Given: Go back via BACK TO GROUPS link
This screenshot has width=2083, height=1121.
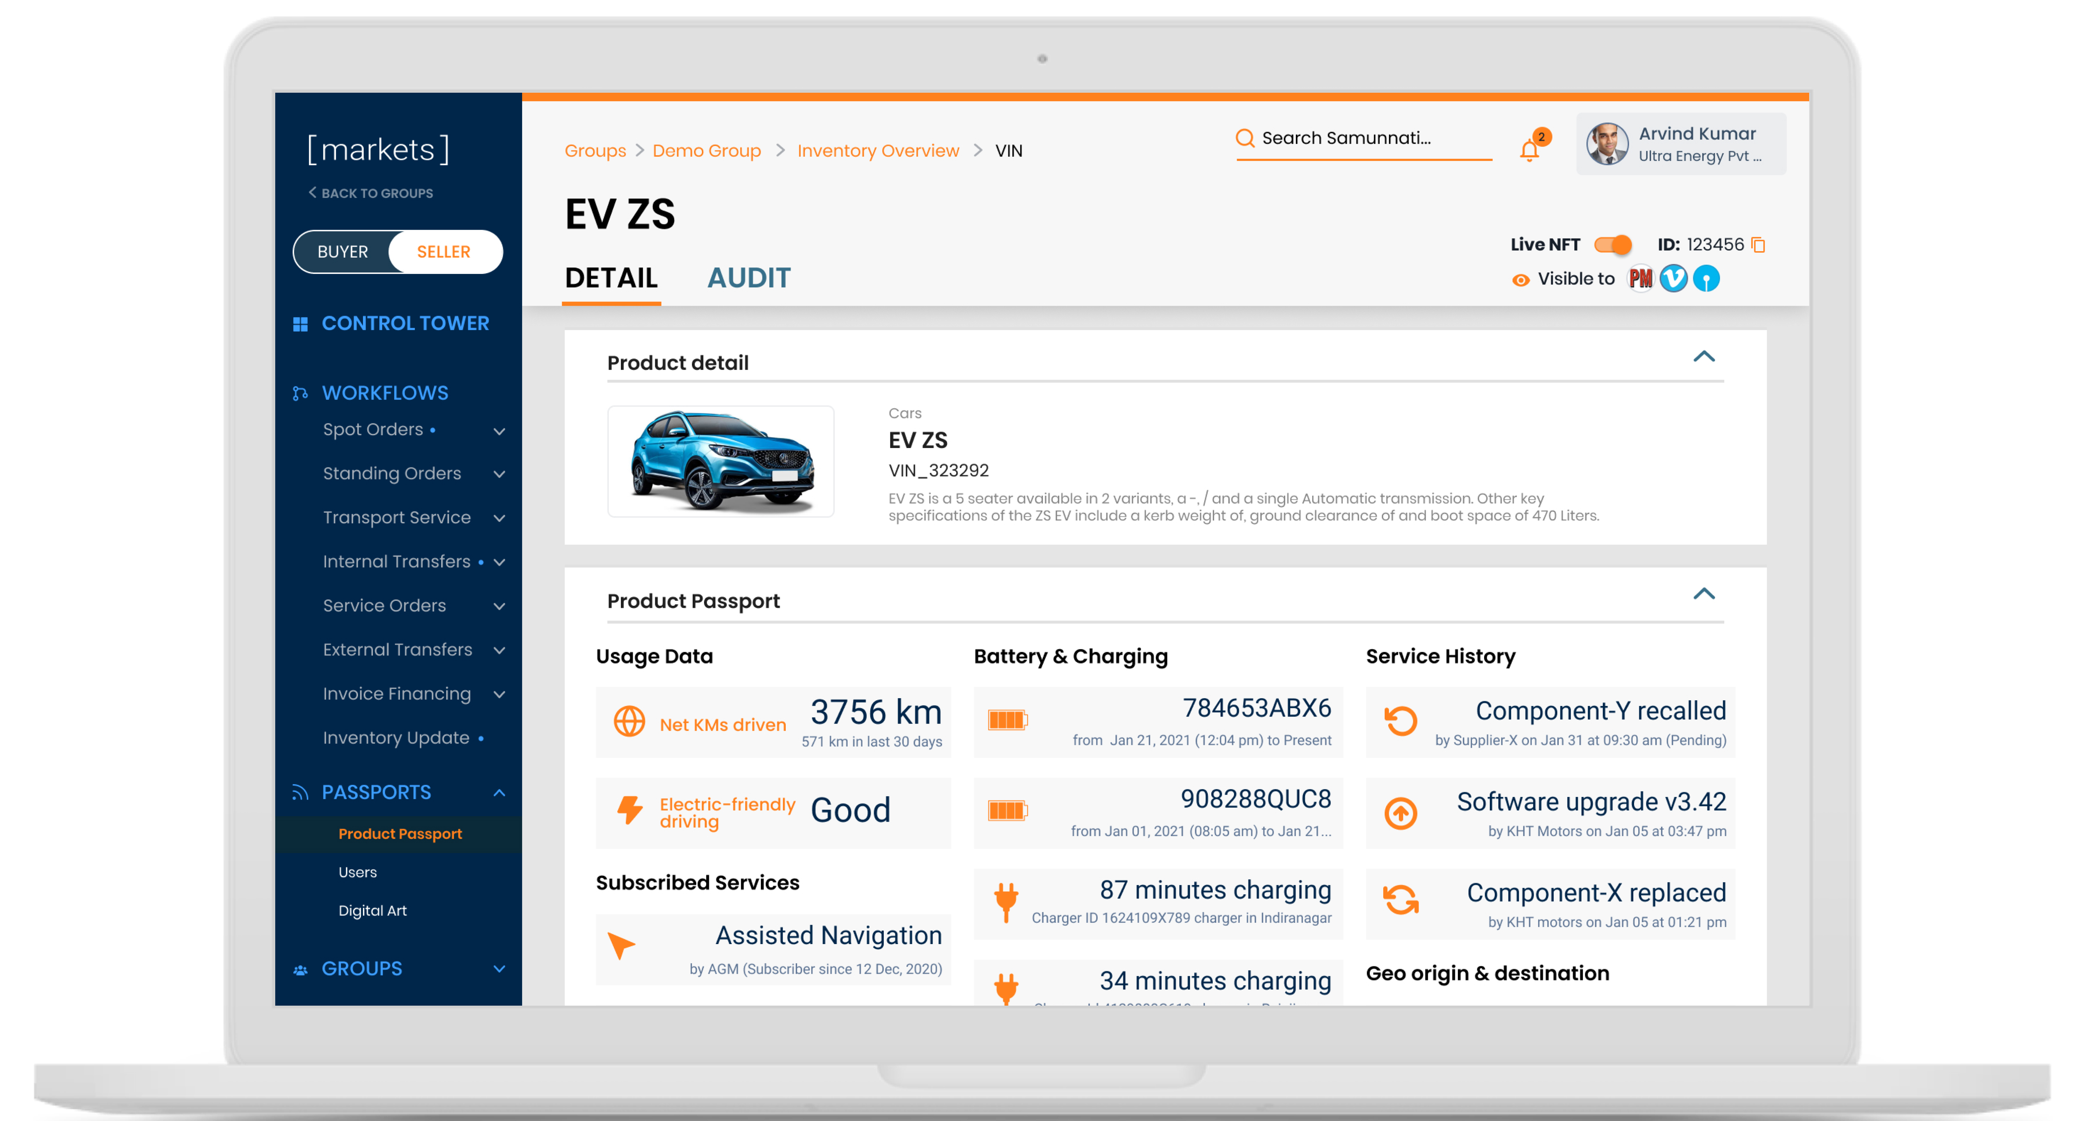Looking at the screenshot, I should click(x=370, y=193).
